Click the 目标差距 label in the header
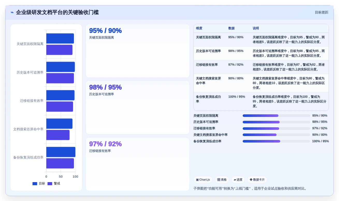Viewport: 339px width, 201px height. point(322,12)
